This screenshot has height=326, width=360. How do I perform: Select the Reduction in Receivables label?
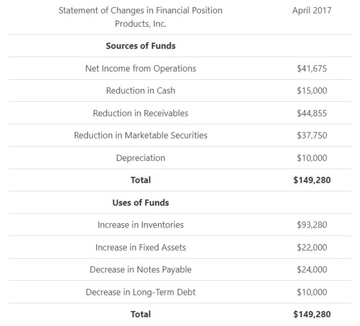141,113
